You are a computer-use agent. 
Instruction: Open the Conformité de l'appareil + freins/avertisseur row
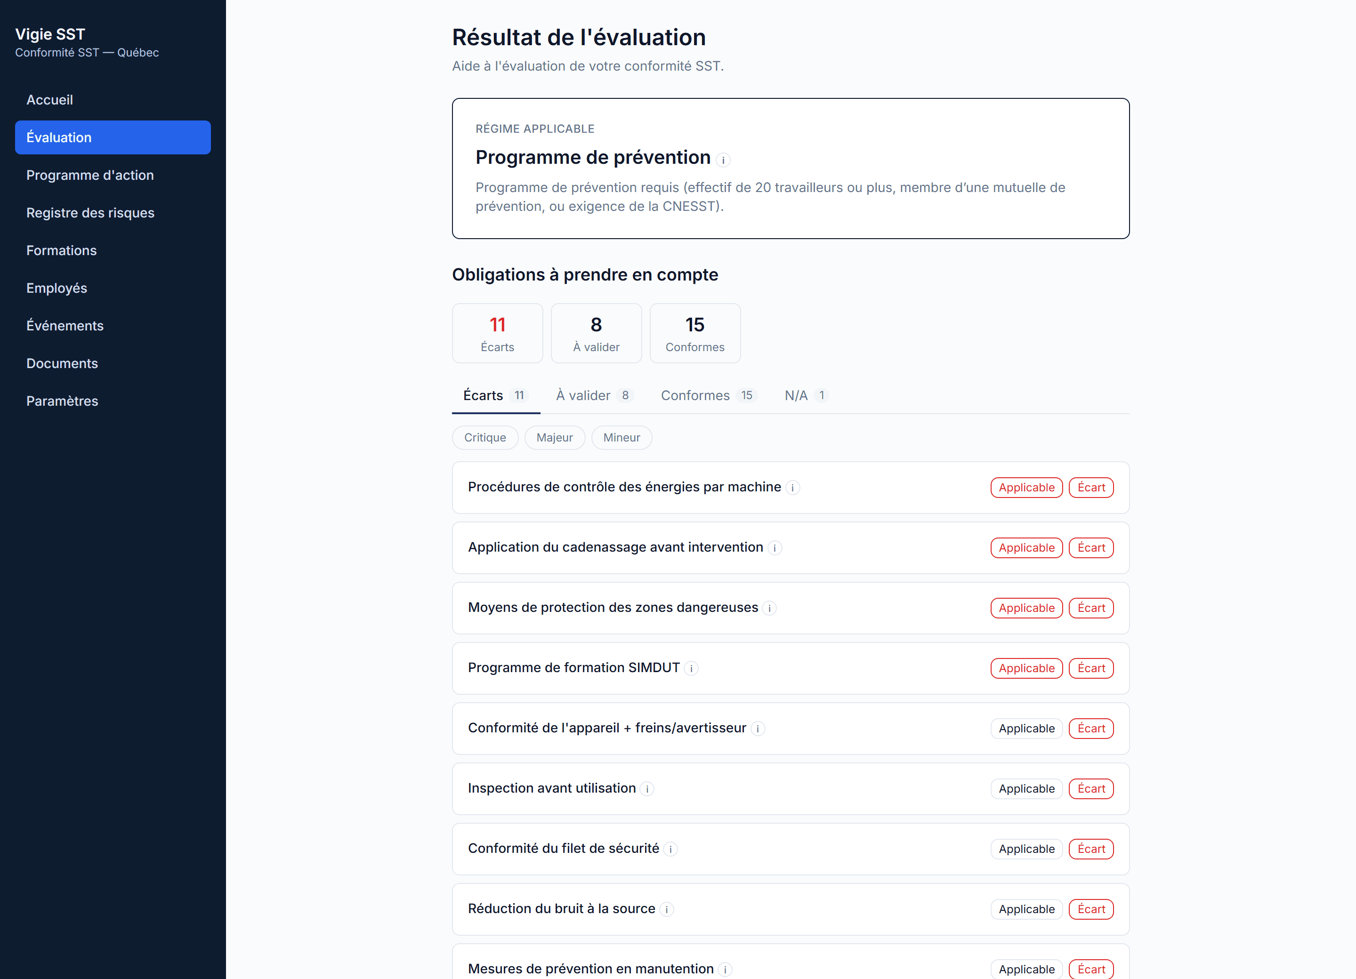pyautogui.click(x=791, y=729)
